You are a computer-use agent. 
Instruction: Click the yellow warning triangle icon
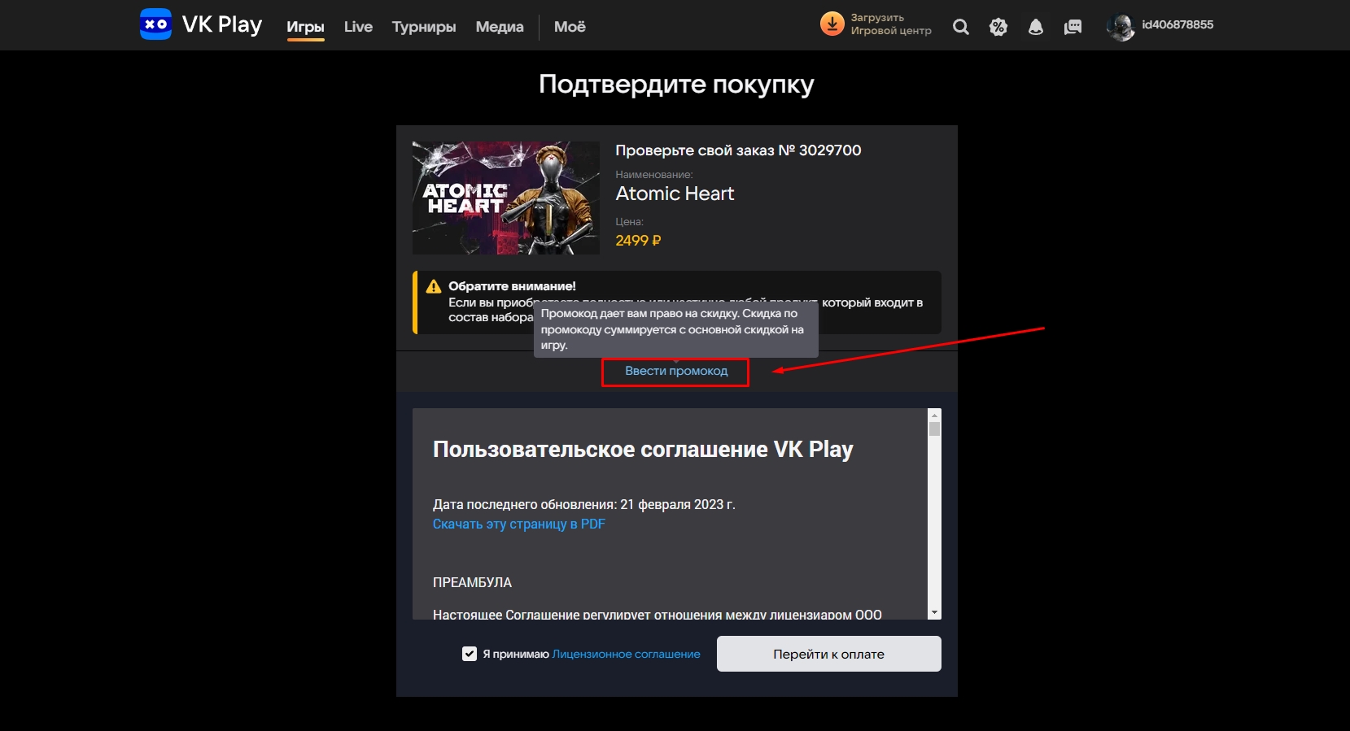434,286
